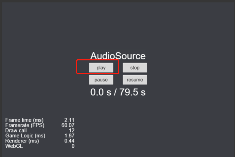Click the Game Logic (ms) label
The width and height of the screenshot is (235, 157).
(25, 136)
